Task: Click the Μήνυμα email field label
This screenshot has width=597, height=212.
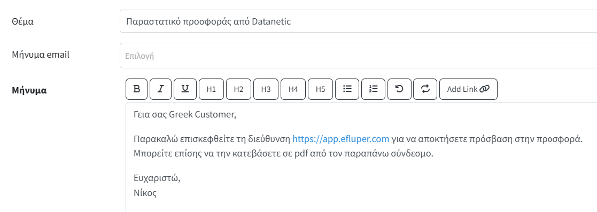Action: [x=41, y=54]
